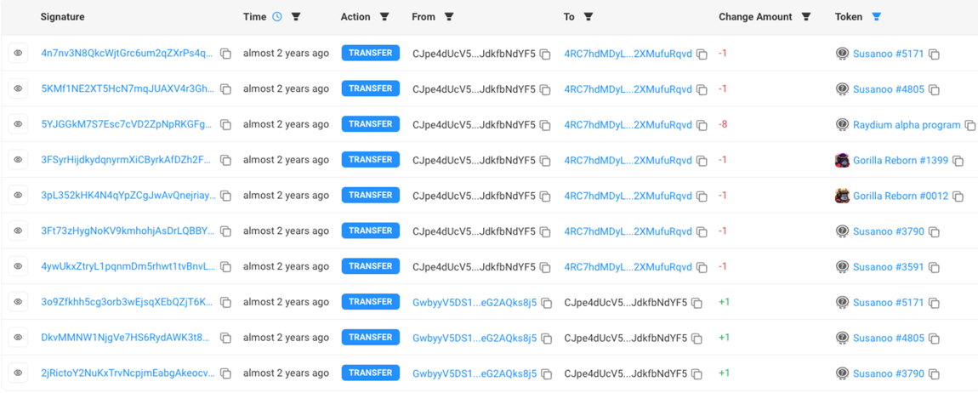Copy GwbyyV5DS1 address in DkvMMNW1 row
Viewport: 978px width, 393px height.
546,339
